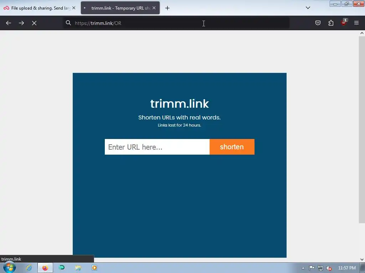Focus the trimm.link/OR address bar
365x273 pixels.
(x=177, y=23)
